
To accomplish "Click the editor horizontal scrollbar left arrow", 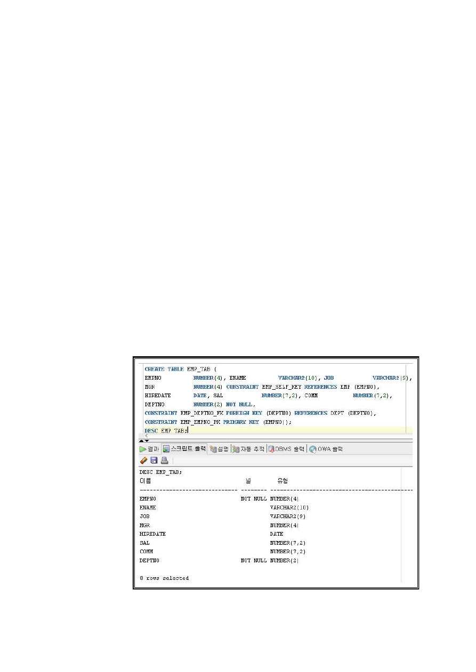I will pyautogui.click(x=147, y=436).
